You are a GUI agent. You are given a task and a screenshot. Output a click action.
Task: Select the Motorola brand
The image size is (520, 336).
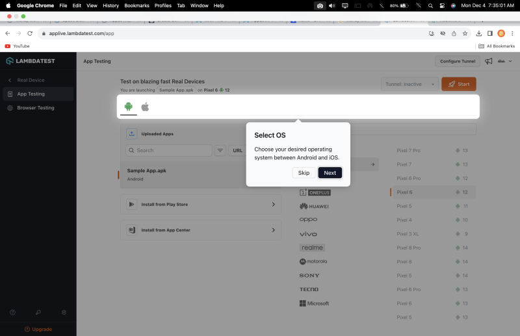click(x=313, y=261)
